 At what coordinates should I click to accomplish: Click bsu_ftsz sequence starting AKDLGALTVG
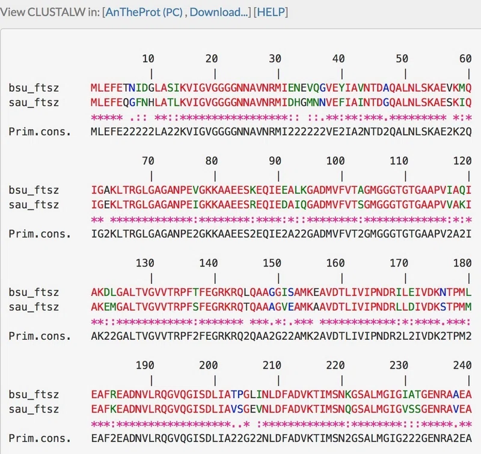(x=281, y=292)
